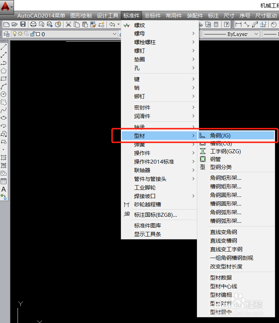
Task: Open the undo history dropdown arrow
Action: click(x=118, y=24)
